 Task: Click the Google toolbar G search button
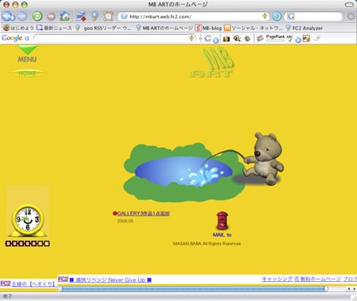[x=208, y=39]
